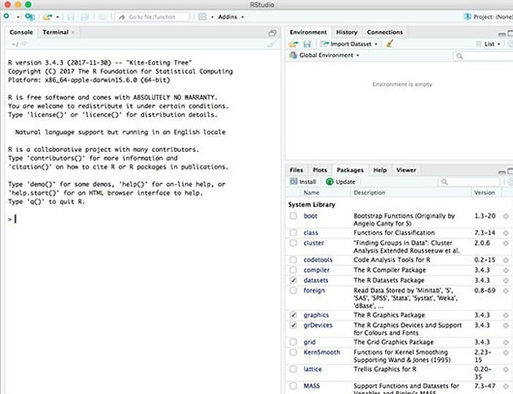Maximize the Console pane

[272, 33]
